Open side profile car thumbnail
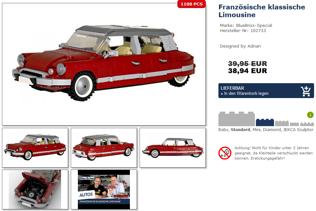316x211 pixels. (x=173, y=148)
